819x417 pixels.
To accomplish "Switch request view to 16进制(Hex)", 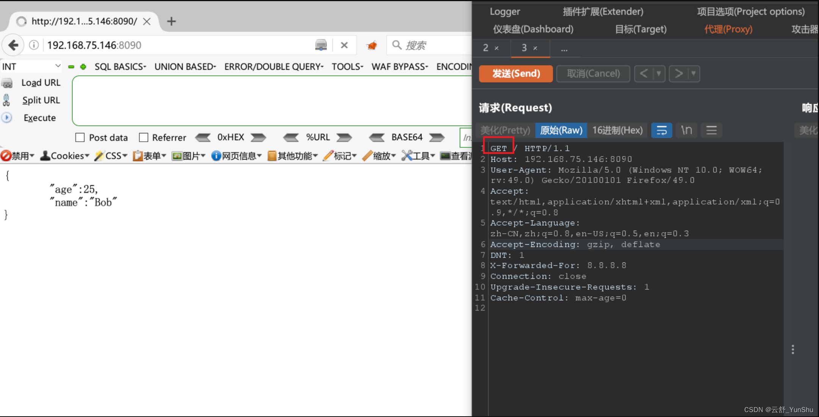I will pyautogui.click(x=617, y=130).
